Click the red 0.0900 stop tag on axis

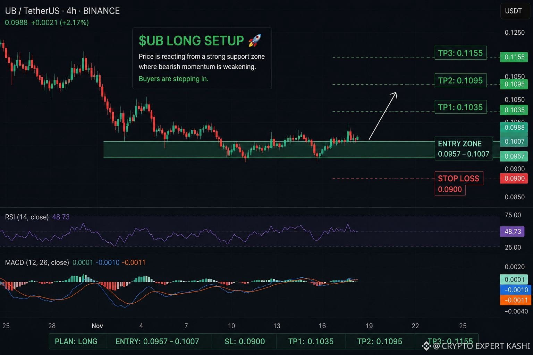[x=514, y=178]
